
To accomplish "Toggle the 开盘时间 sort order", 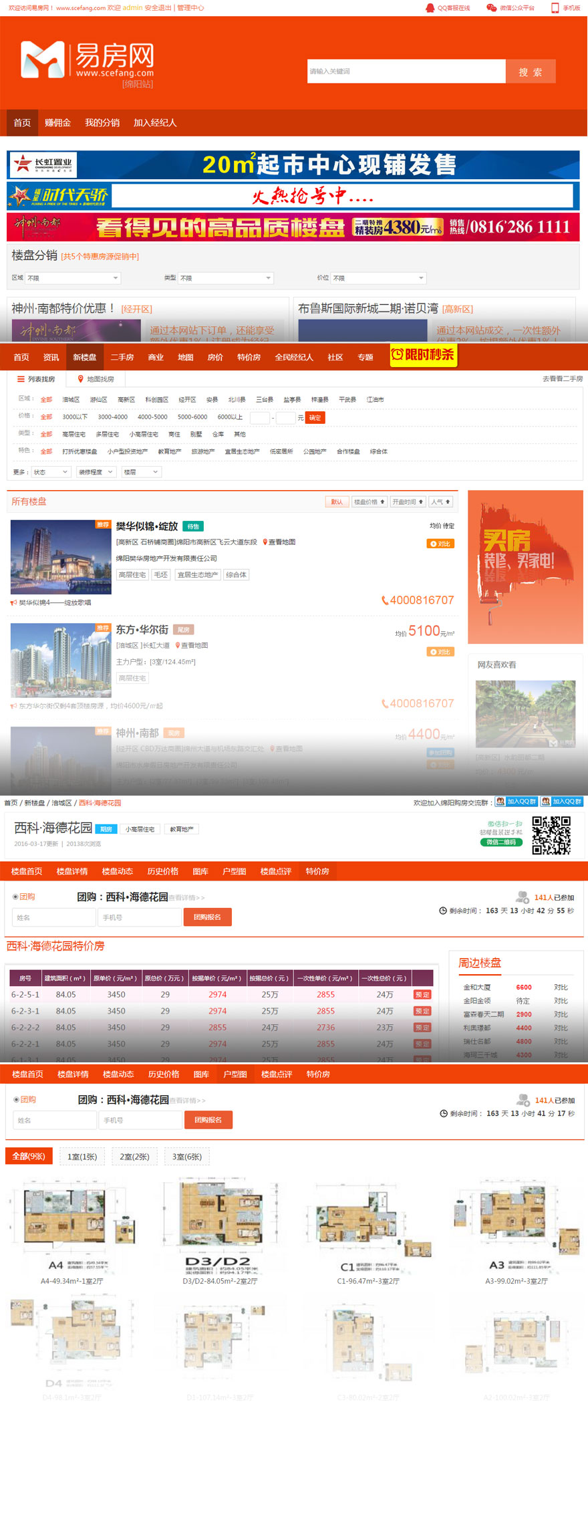I will click(x=408, y=501).
